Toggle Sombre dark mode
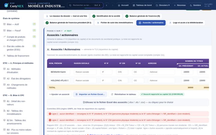 coord(195,5)
